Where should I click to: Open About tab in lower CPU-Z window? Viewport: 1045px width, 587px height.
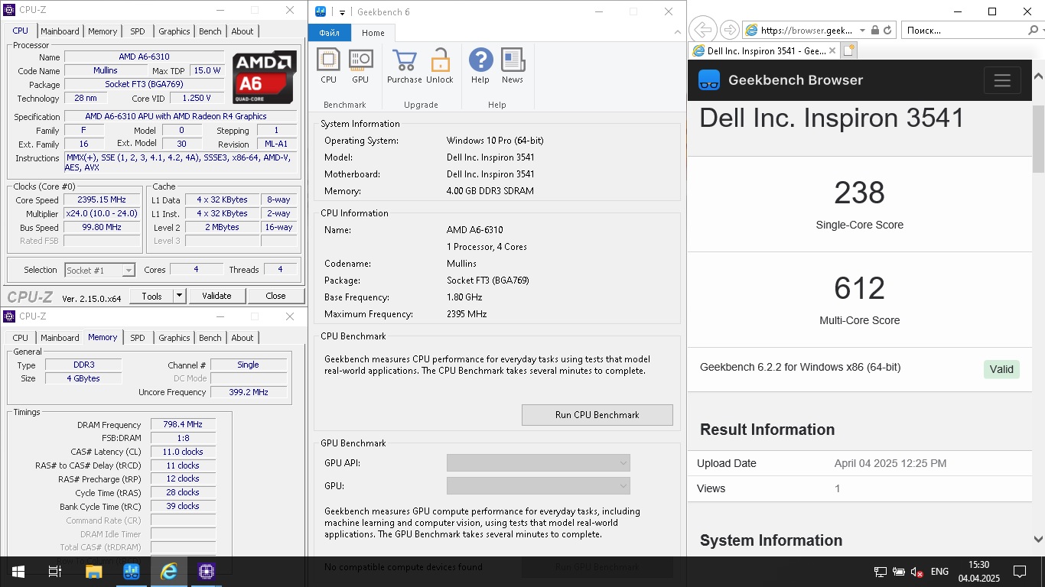243,338
